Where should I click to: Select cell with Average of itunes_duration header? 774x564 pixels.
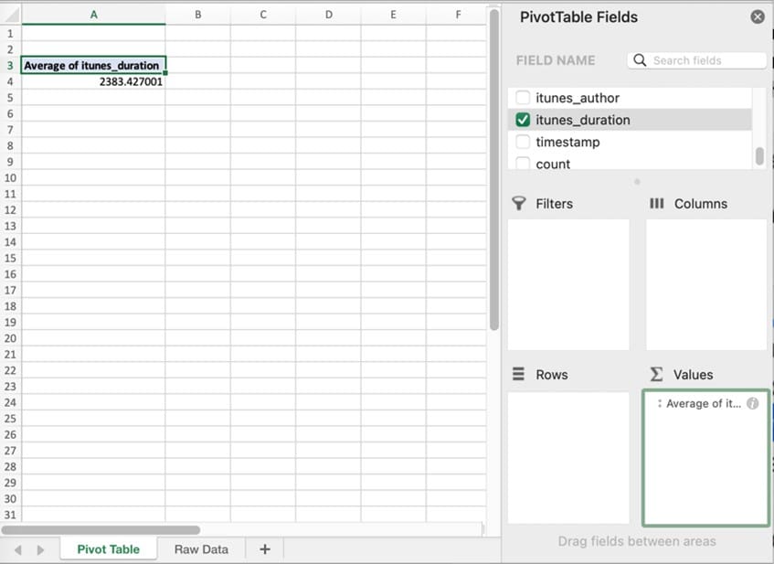(x=93, y=65)
